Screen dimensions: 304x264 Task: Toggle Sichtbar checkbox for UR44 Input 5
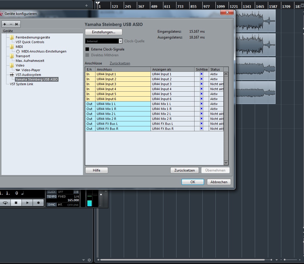tap(202, 94)
